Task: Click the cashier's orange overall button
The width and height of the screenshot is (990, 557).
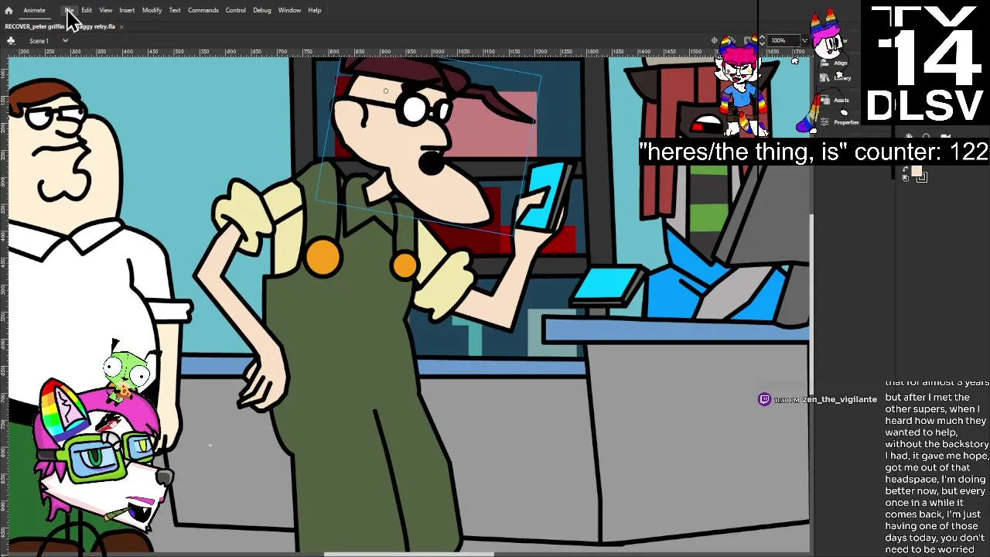Action: [x=323, y=258]
